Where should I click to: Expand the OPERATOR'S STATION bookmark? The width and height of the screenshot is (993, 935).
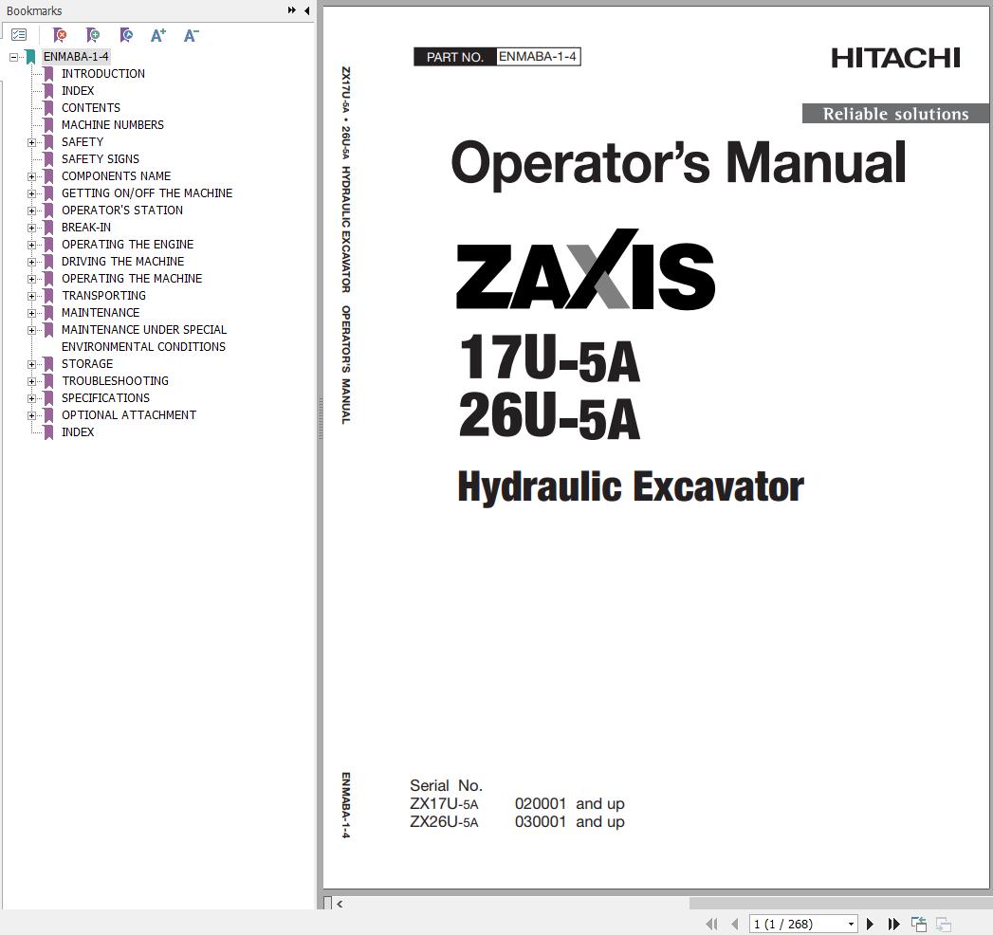[31, 211]
